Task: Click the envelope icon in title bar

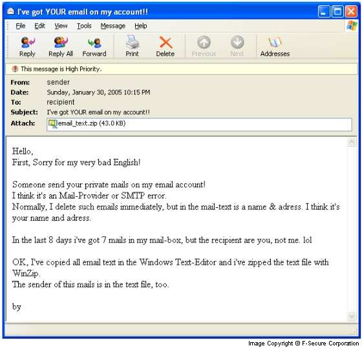Action: click(10, 11)
